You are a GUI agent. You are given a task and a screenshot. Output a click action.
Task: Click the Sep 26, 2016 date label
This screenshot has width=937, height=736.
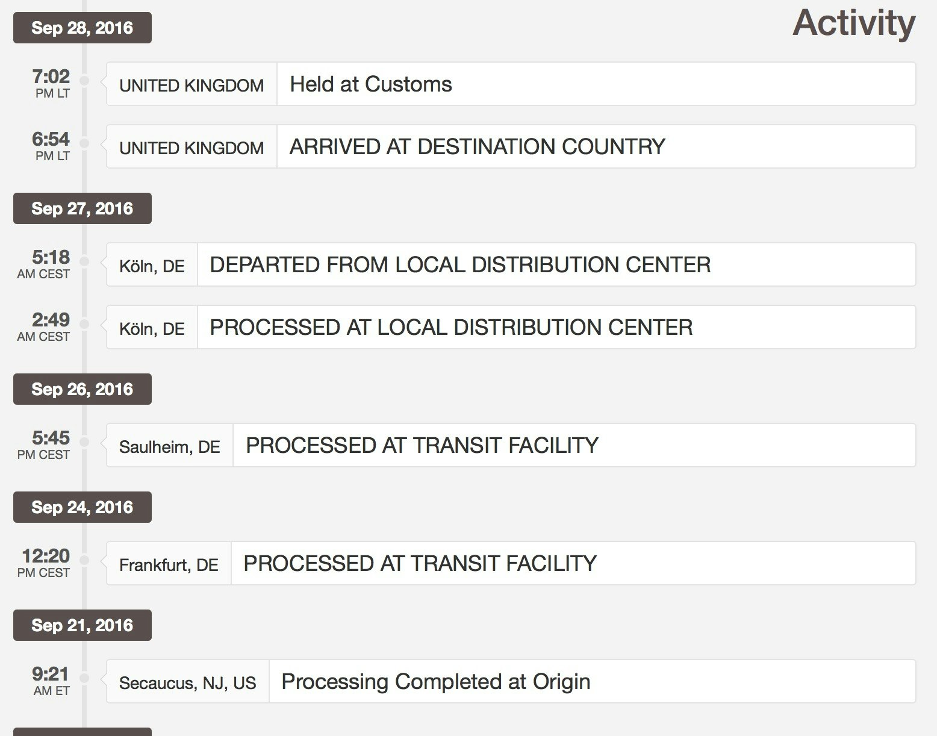click(x=82, y=389)
